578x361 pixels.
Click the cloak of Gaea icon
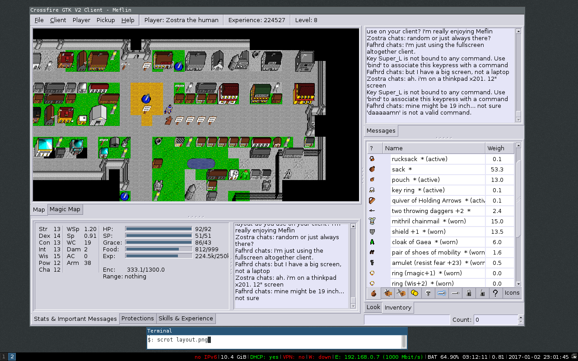(x=372, y=242)
